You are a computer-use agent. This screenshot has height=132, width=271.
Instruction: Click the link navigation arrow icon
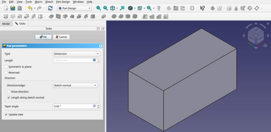[x=122, y=8]
